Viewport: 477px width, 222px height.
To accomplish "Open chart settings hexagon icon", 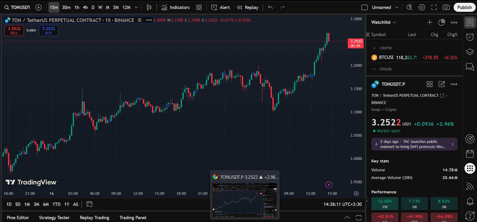I will click(x=422, y=7).
